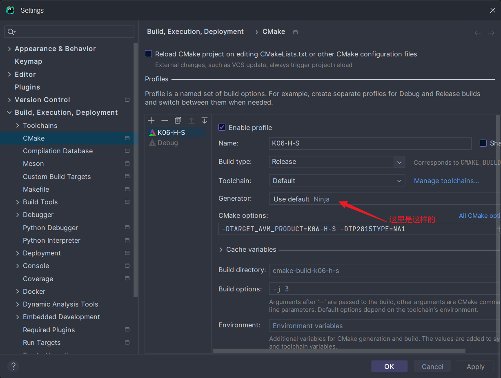Remove the selected CMake profile
Image resolution: width=501 pixels, height=378 pixels.
pyautogui.click(x=164, y=120)
